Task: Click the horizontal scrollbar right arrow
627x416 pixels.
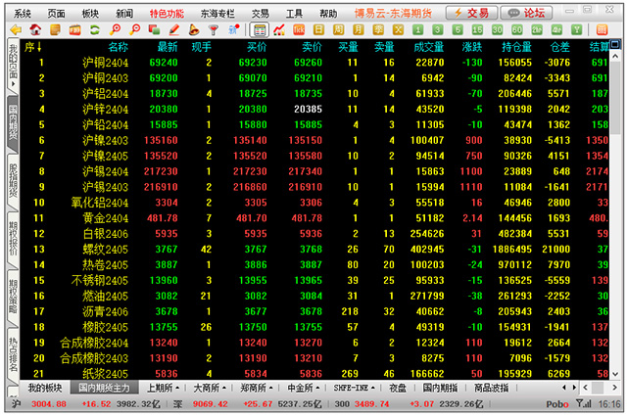Action: tap(614, 388)
